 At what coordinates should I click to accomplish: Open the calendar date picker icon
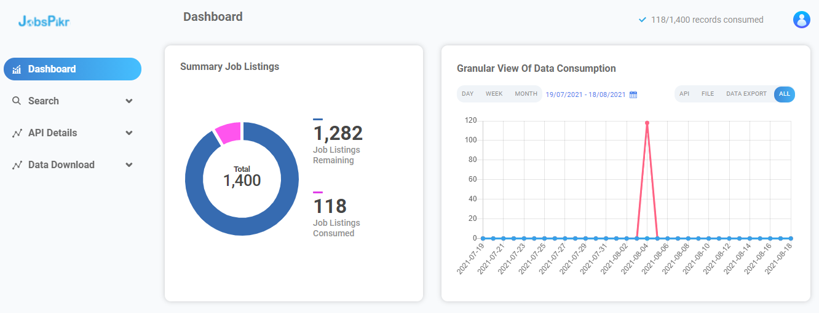[x=633, y=95]
